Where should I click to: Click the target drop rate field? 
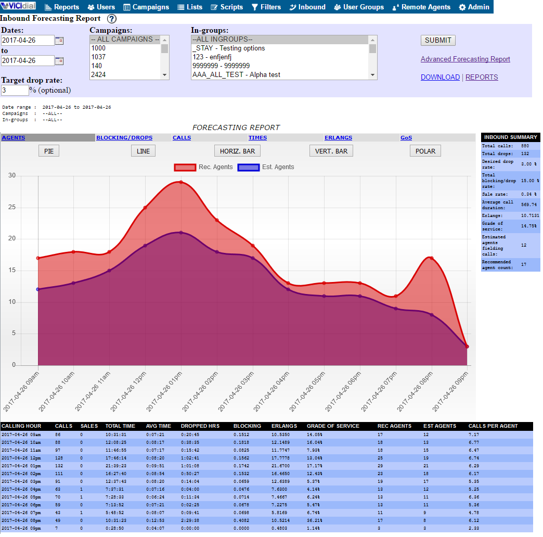(x=15, y=90)
